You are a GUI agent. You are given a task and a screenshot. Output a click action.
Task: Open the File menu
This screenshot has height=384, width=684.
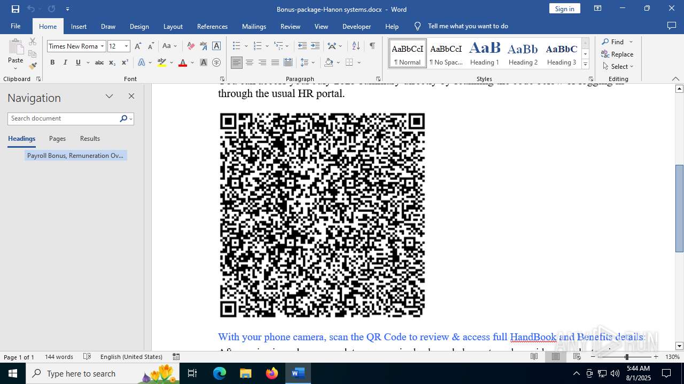point(15,26)
